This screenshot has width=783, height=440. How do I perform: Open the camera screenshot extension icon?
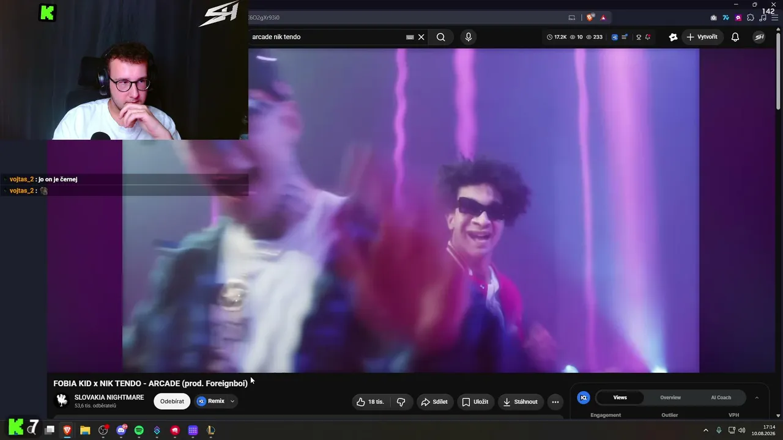point(713,18)
